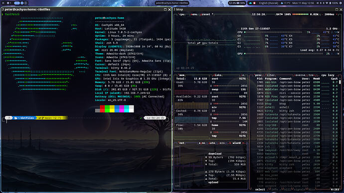Click the 2000ms update interval in btop
The image size is (344, 193).
tap(329, 14)
